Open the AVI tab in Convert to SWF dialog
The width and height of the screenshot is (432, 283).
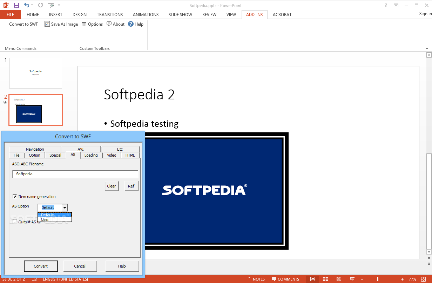click(x=81, y=149)
